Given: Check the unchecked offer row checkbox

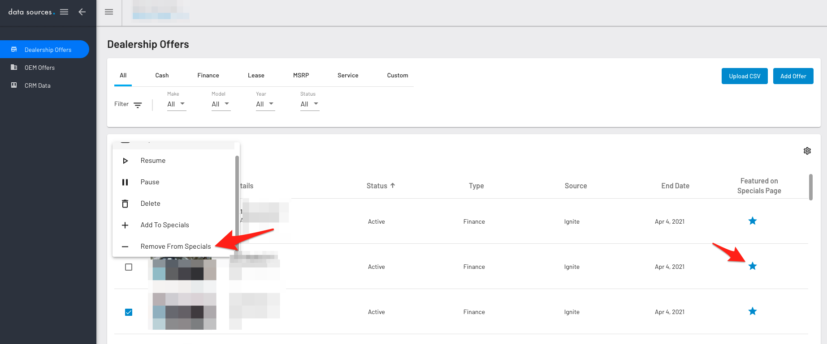Looking at the screenshot, I should click(x=129, y=267).
